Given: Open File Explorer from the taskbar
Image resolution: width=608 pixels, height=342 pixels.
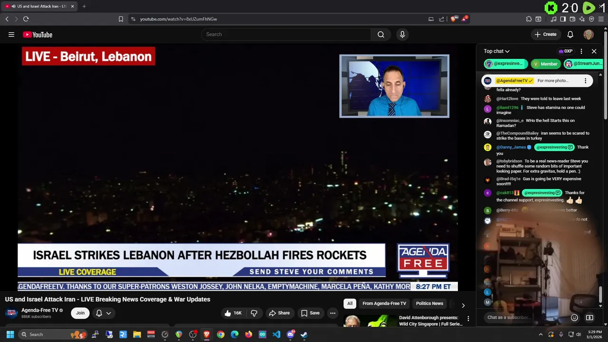Looking at the screenshot, I should [x=137, y=334].
